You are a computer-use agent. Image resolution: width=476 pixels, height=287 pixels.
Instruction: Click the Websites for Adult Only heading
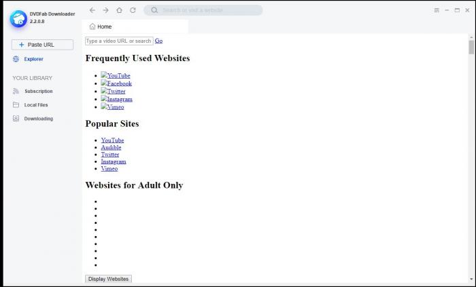click(x=134, y=185)
